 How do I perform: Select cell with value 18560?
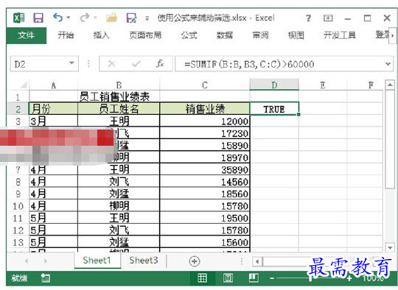tap(205, 194)
